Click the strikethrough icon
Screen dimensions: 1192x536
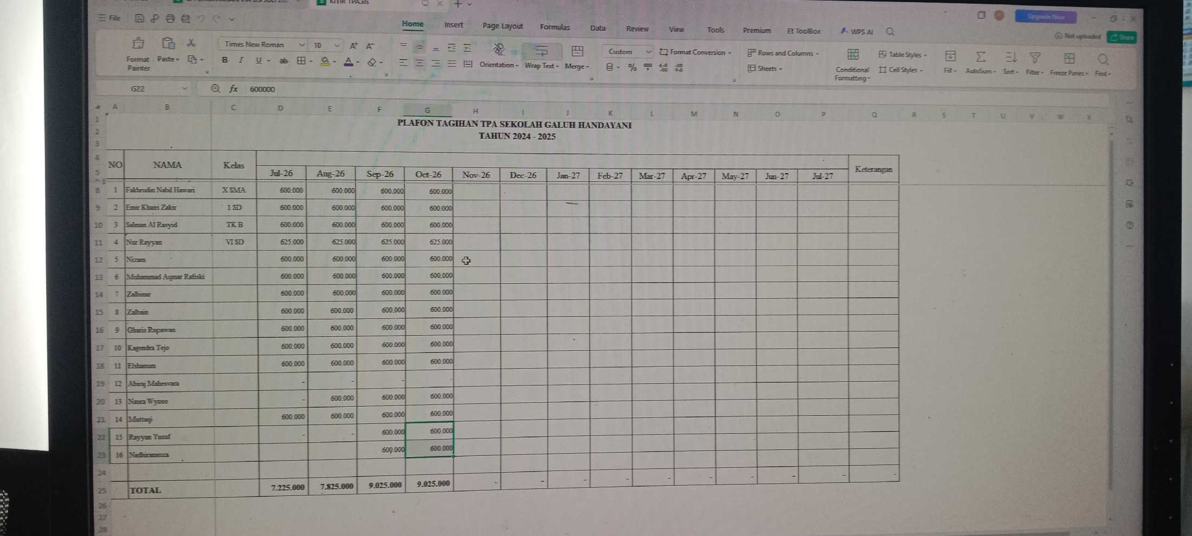click(x=283, y=61)
